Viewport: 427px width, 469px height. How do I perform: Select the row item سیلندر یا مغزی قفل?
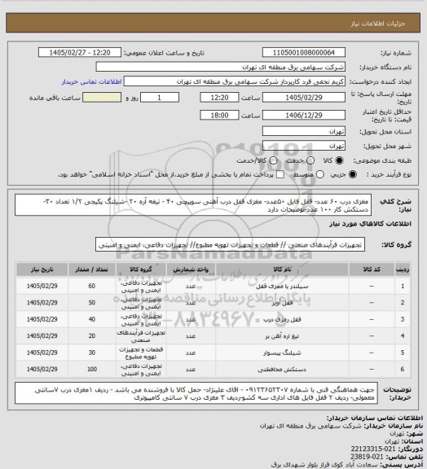(x=282, y=287)
